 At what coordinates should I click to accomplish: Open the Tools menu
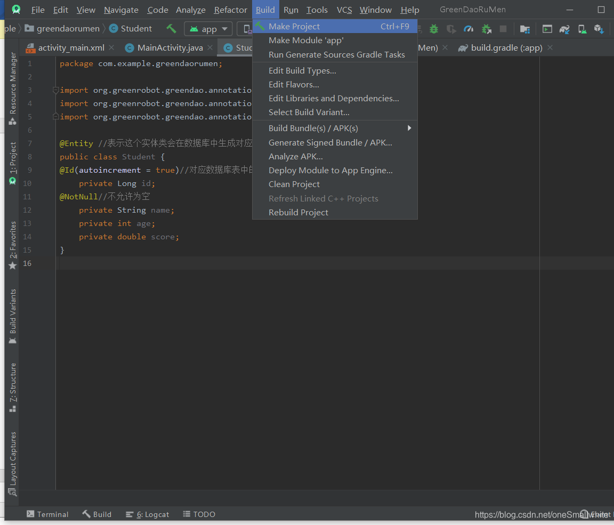coord(317,10)
